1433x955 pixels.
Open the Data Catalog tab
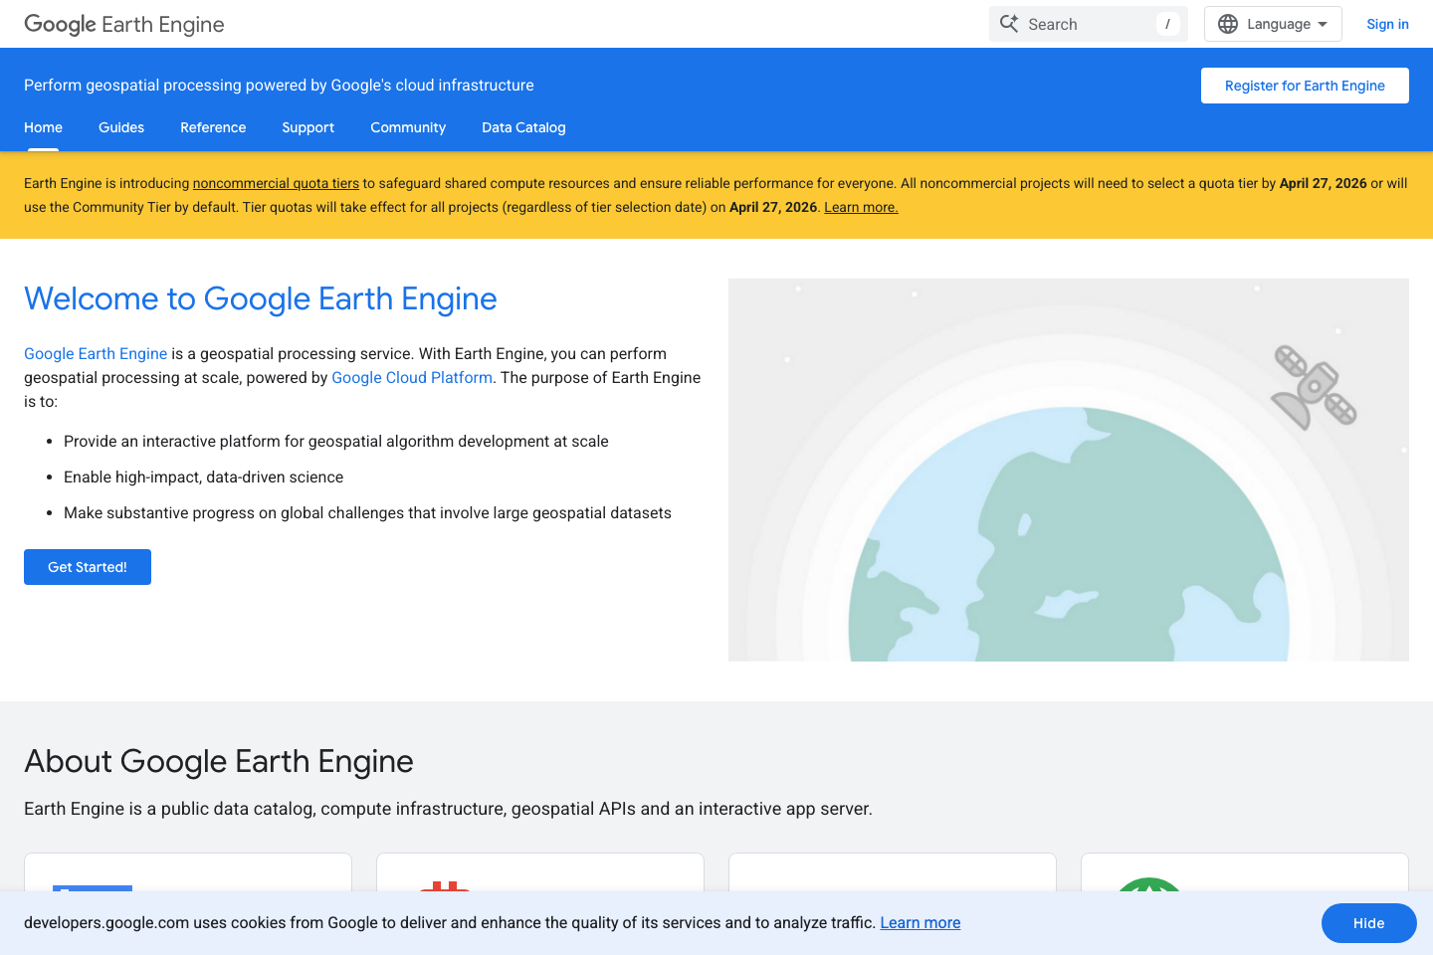(x=523, y=127)
